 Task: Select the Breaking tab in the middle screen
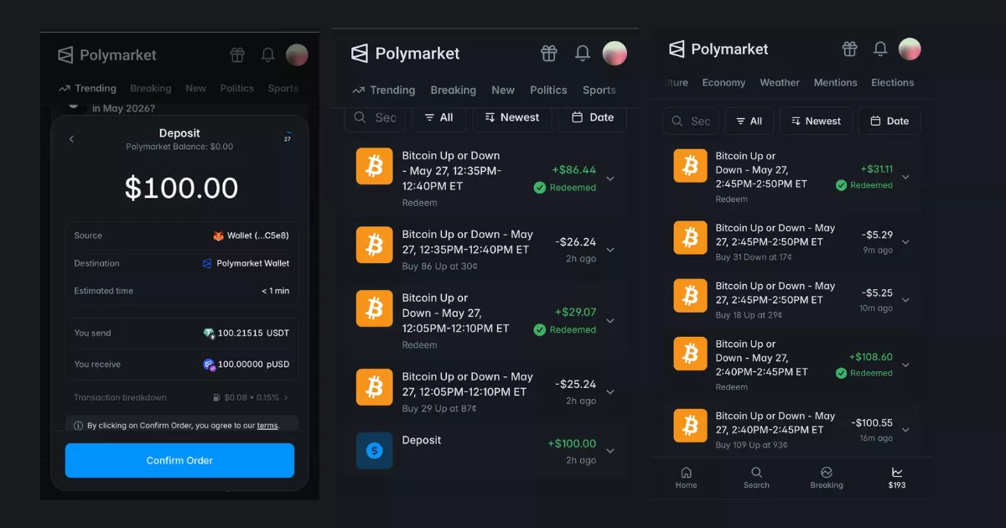[453, 90]
